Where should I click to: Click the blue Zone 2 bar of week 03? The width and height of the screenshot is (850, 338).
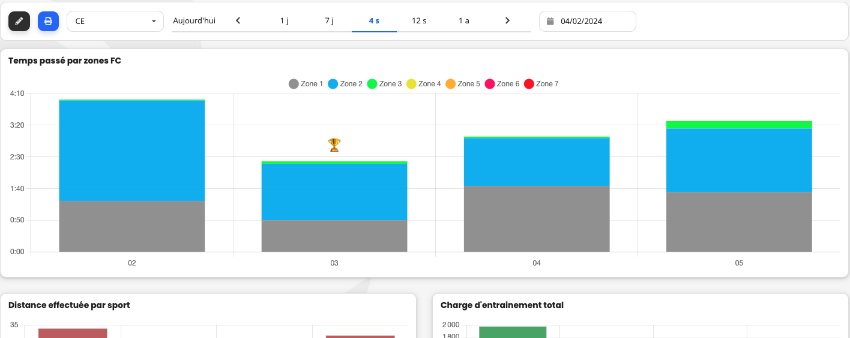334,192
